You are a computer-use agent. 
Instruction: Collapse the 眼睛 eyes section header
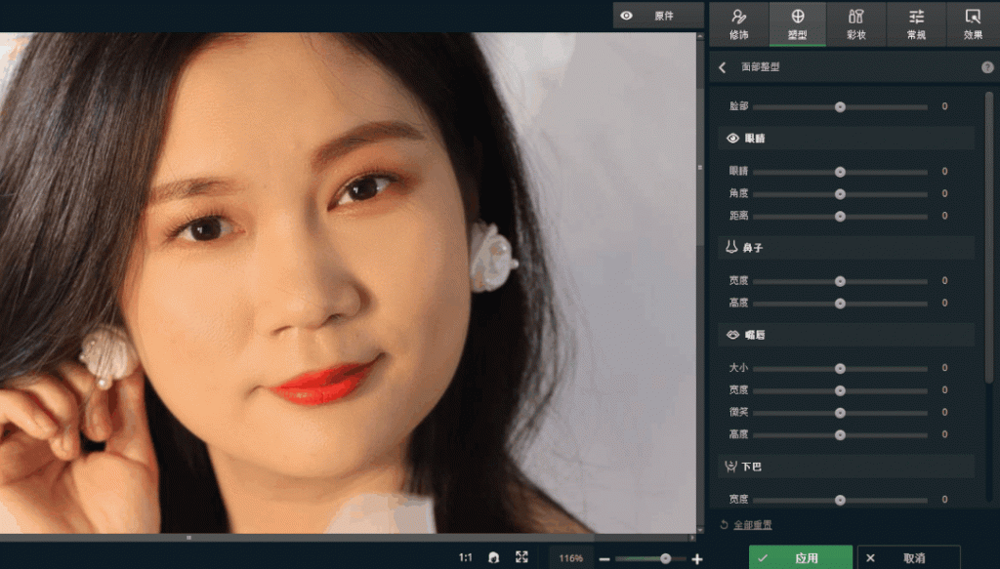846,139
